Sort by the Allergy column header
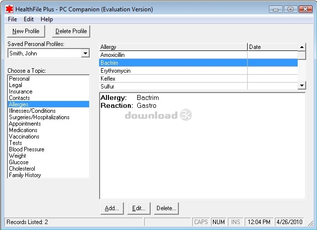317x230 pixels. pyautogui.click(x=173, y=47)
